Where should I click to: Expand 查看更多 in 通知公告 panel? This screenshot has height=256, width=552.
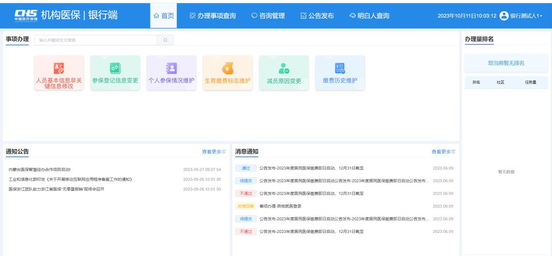(x=214, y=152)
